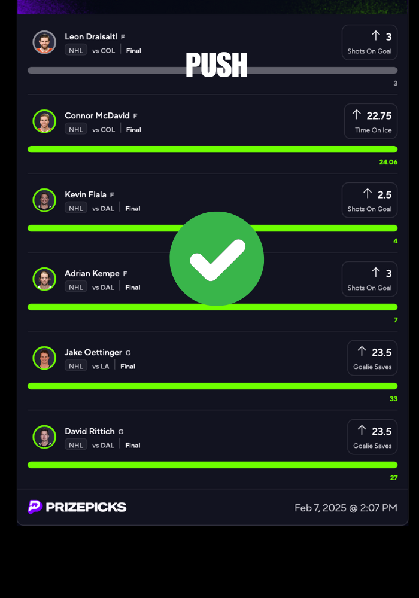
Task: Open Kempe's 3 Shots On Goal projection
Action: click(369, 279)
